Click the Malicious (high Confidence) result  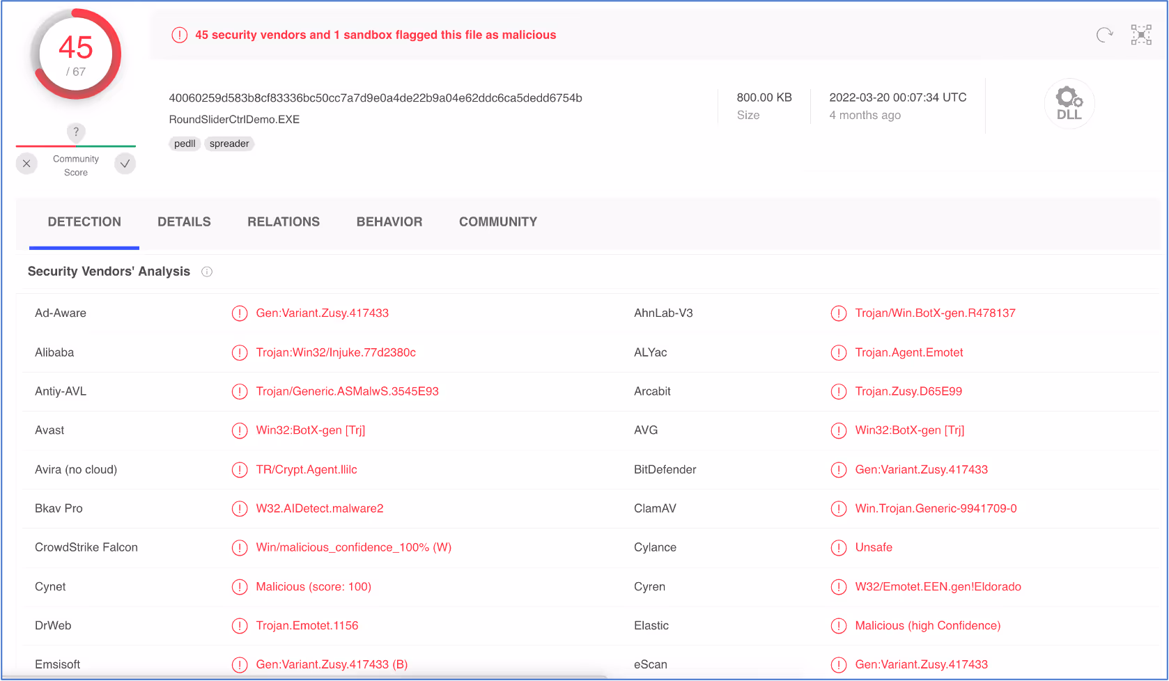(x=928, y=625)
